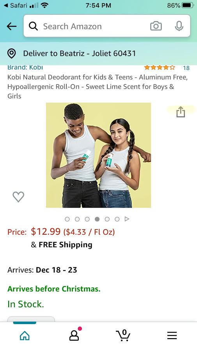The width and height of the screenshot is (197, 351).
Task: Add item to wish list with heart
Action: (x=18, y=197)
